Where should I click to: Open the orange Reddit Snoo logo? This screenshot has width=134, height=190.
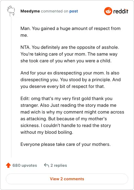pos(108,11)
